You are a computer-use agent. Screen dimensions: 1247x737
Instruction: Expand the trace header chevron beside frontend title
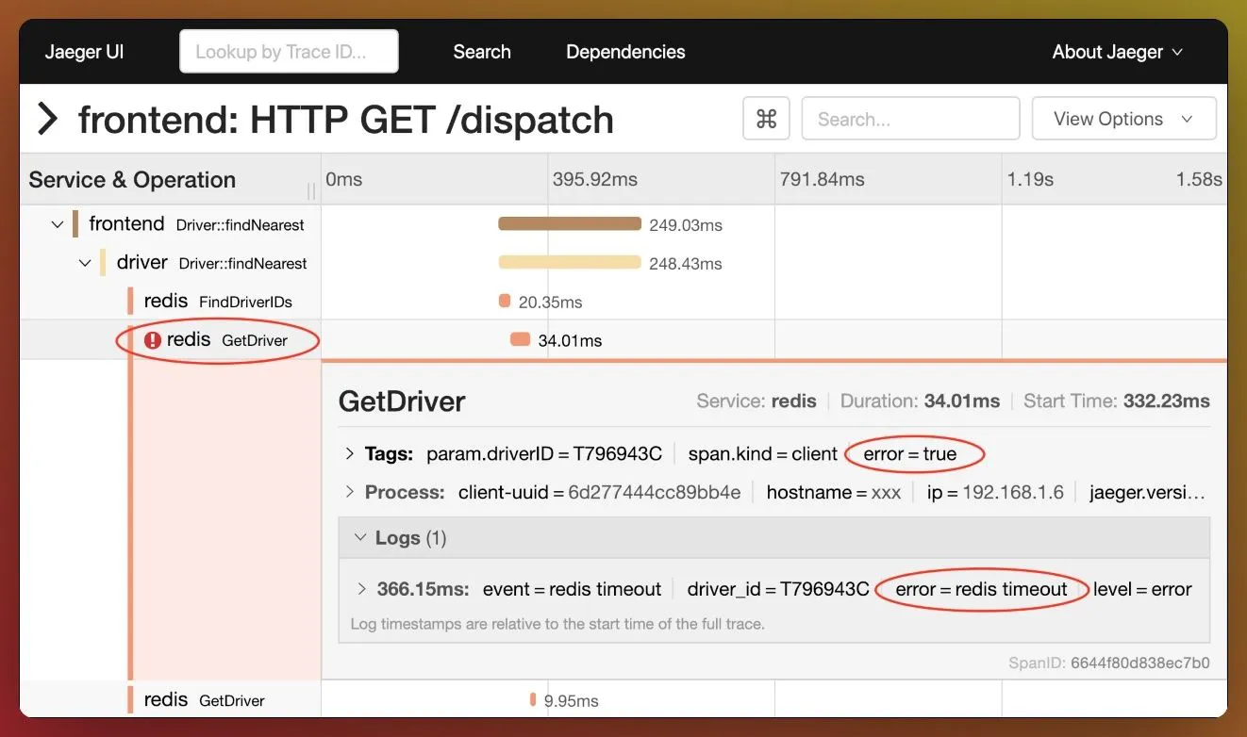point(47,119)
